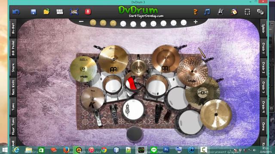Screen dimensions: 275x154
Task: Open the Crash 2 side tab
Action: [x=263, y=68]
